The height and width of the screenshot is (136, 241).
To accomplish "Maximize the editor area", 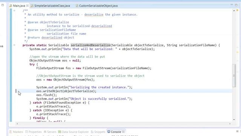I will click(x=236, y=5).
